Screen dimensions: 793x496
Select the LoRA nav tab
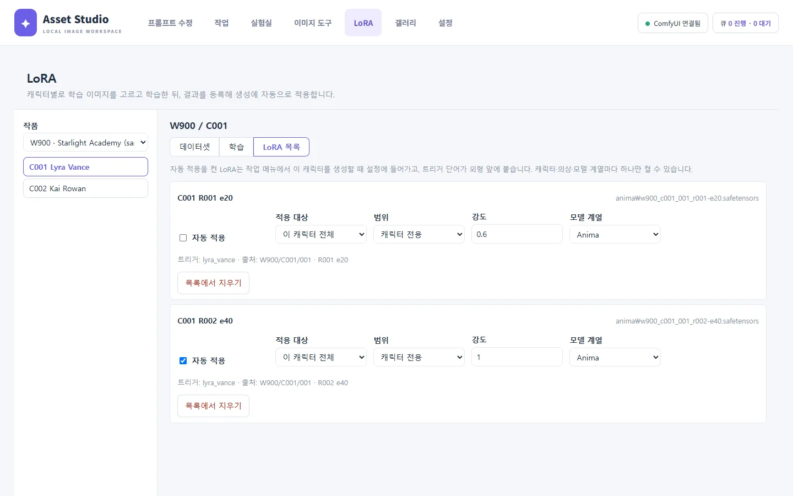[363, 23]
